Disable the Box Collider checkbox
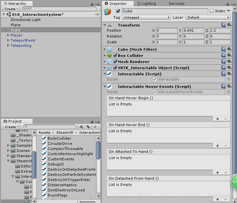Screen dimensions: 237x203 click(x=115, y=55)
